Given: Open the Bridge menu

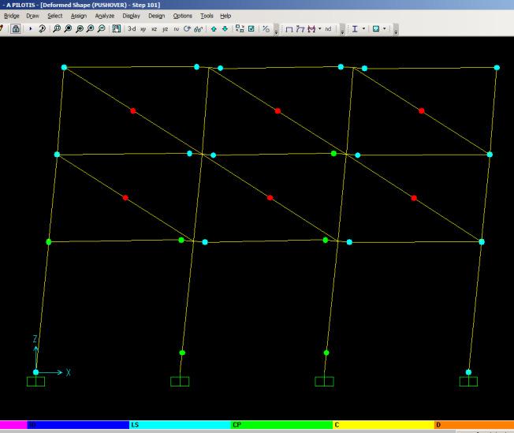Looking at the screenshot, I should (12, 16).
